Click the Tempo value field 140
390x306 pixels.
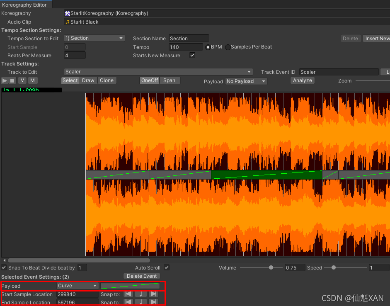186,47
